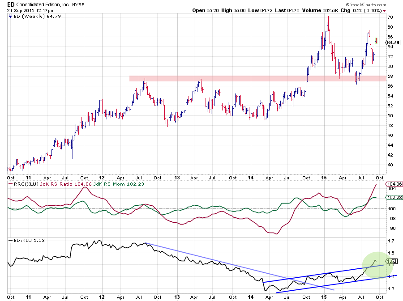The height and width of the screenshot is (301, 403).
Task: Click the red line marker before RRG(XLU)
Action: pyautogui.click(x=10, y=184)
